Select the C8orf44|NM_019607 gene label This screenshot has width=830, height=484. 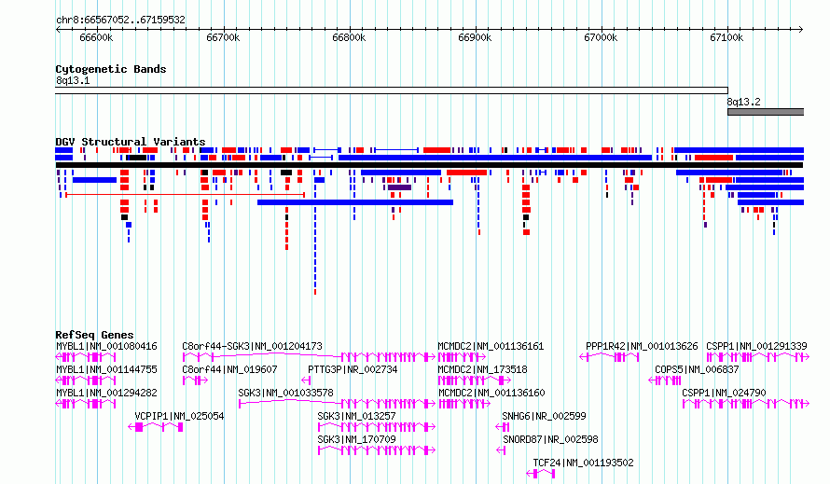[x=229, y=369]
